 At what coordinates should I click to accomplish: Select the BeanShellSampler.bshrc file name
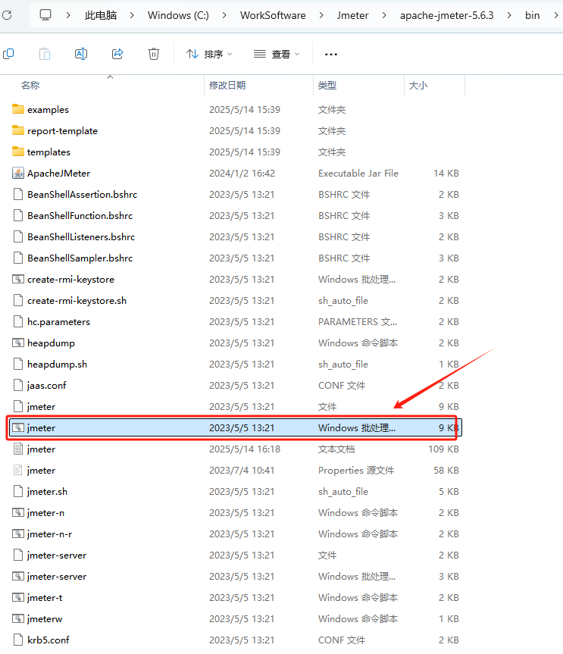click(x=80, y=258)
